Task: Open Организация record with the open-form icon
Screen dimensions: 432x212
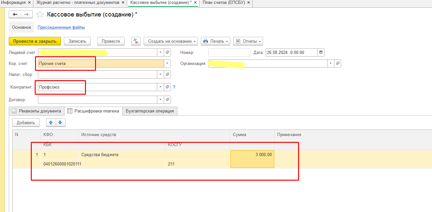Action: point(338,63)
